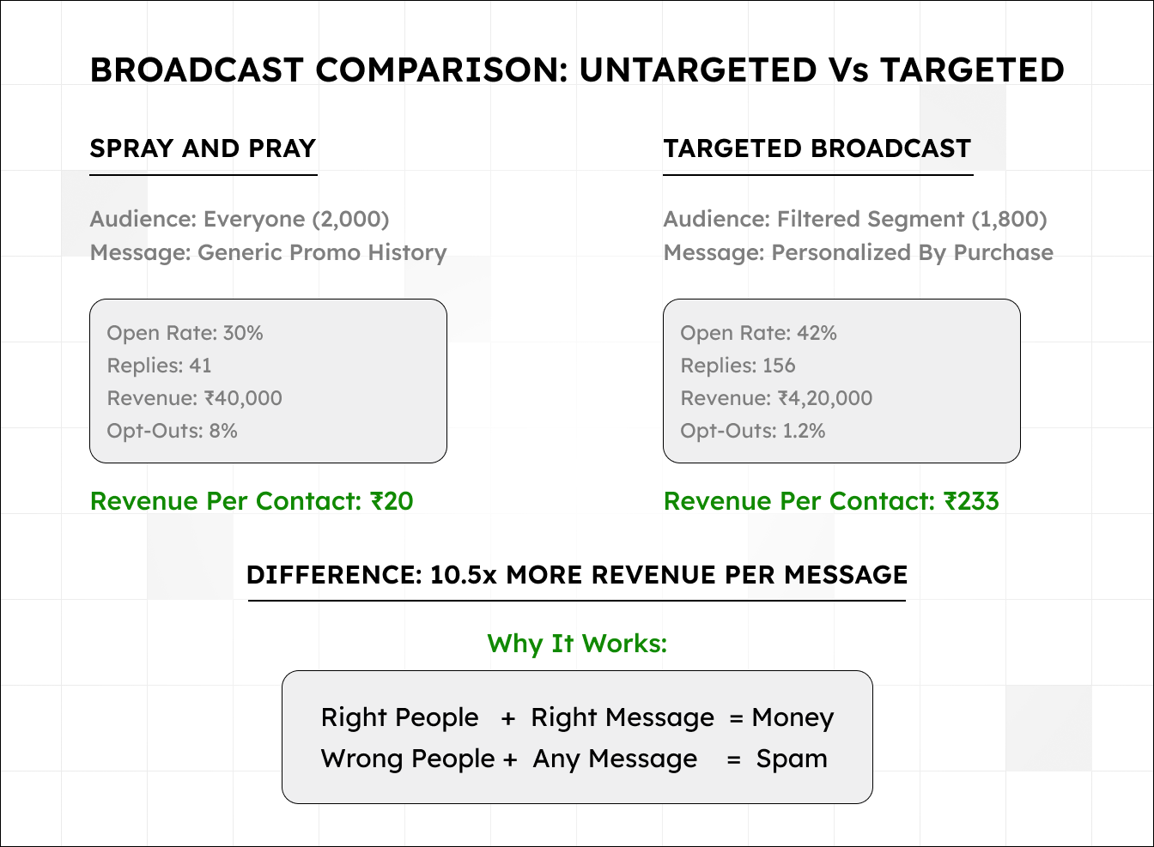Image resolution: width=1154 pixels, height=847 pixels.
Task: Click the Generic Promo History message line
Action: pos(268,252)
